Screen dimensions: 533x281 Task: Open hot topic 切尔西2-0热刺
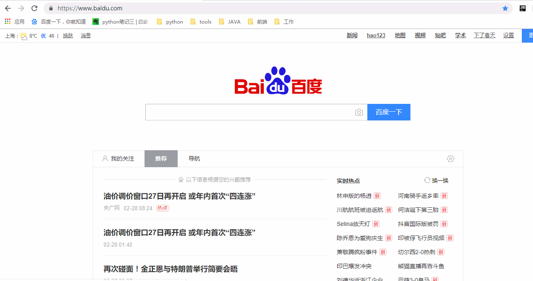pos(417,252)
